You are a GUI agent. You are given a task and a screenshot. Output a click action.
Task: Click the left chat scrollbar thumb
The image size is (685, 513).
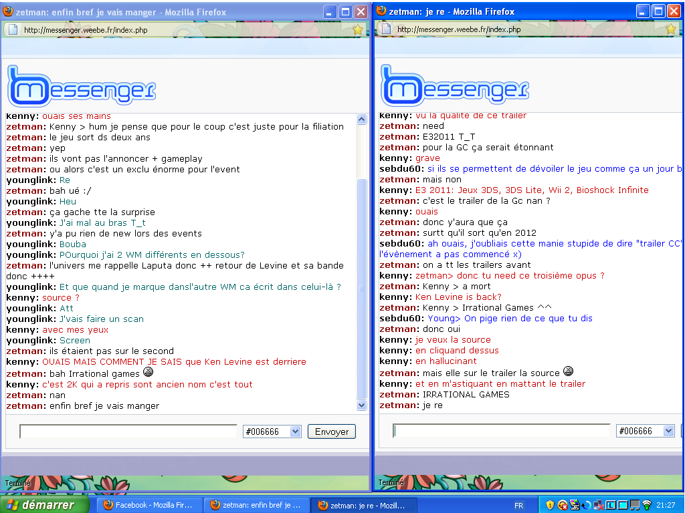(x=362, y=289)
